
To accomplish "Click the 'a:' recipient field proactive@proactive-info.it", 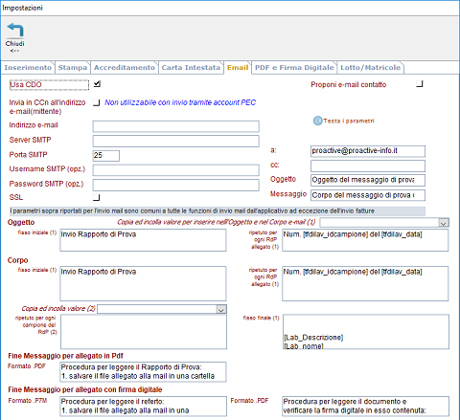I will [x=368, y=151].
